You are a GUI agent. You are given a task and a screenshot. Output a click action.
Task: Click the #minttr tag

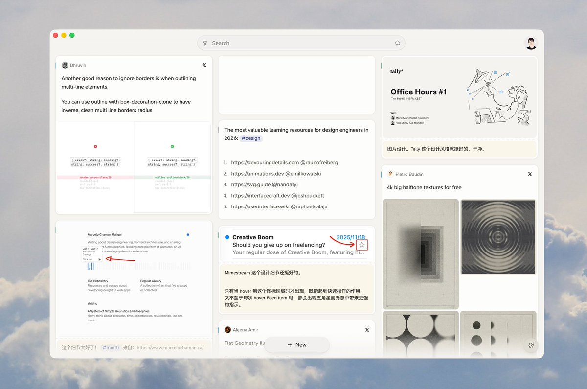(110, 348)
